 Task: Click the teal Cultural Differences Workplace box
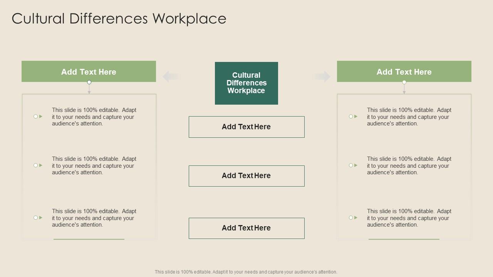246,83
